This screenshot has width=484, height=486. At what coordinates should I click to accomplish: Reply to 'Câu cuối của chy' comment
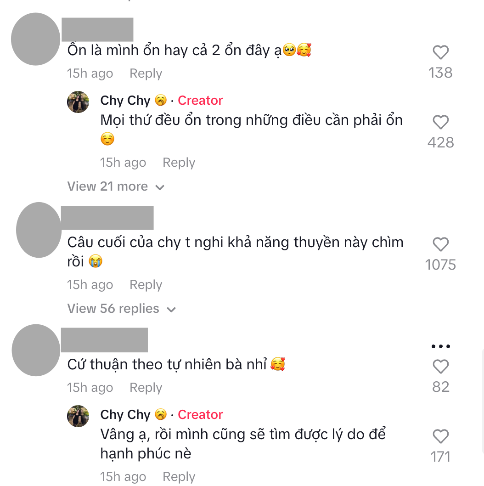(146, 285)
